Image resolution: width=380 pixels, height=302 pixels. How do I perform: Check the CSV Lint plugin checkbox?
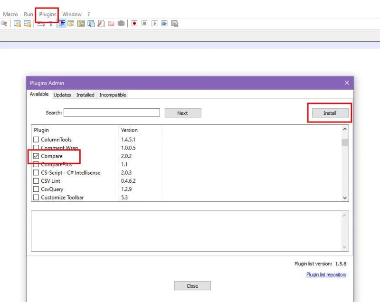point(36,180)
